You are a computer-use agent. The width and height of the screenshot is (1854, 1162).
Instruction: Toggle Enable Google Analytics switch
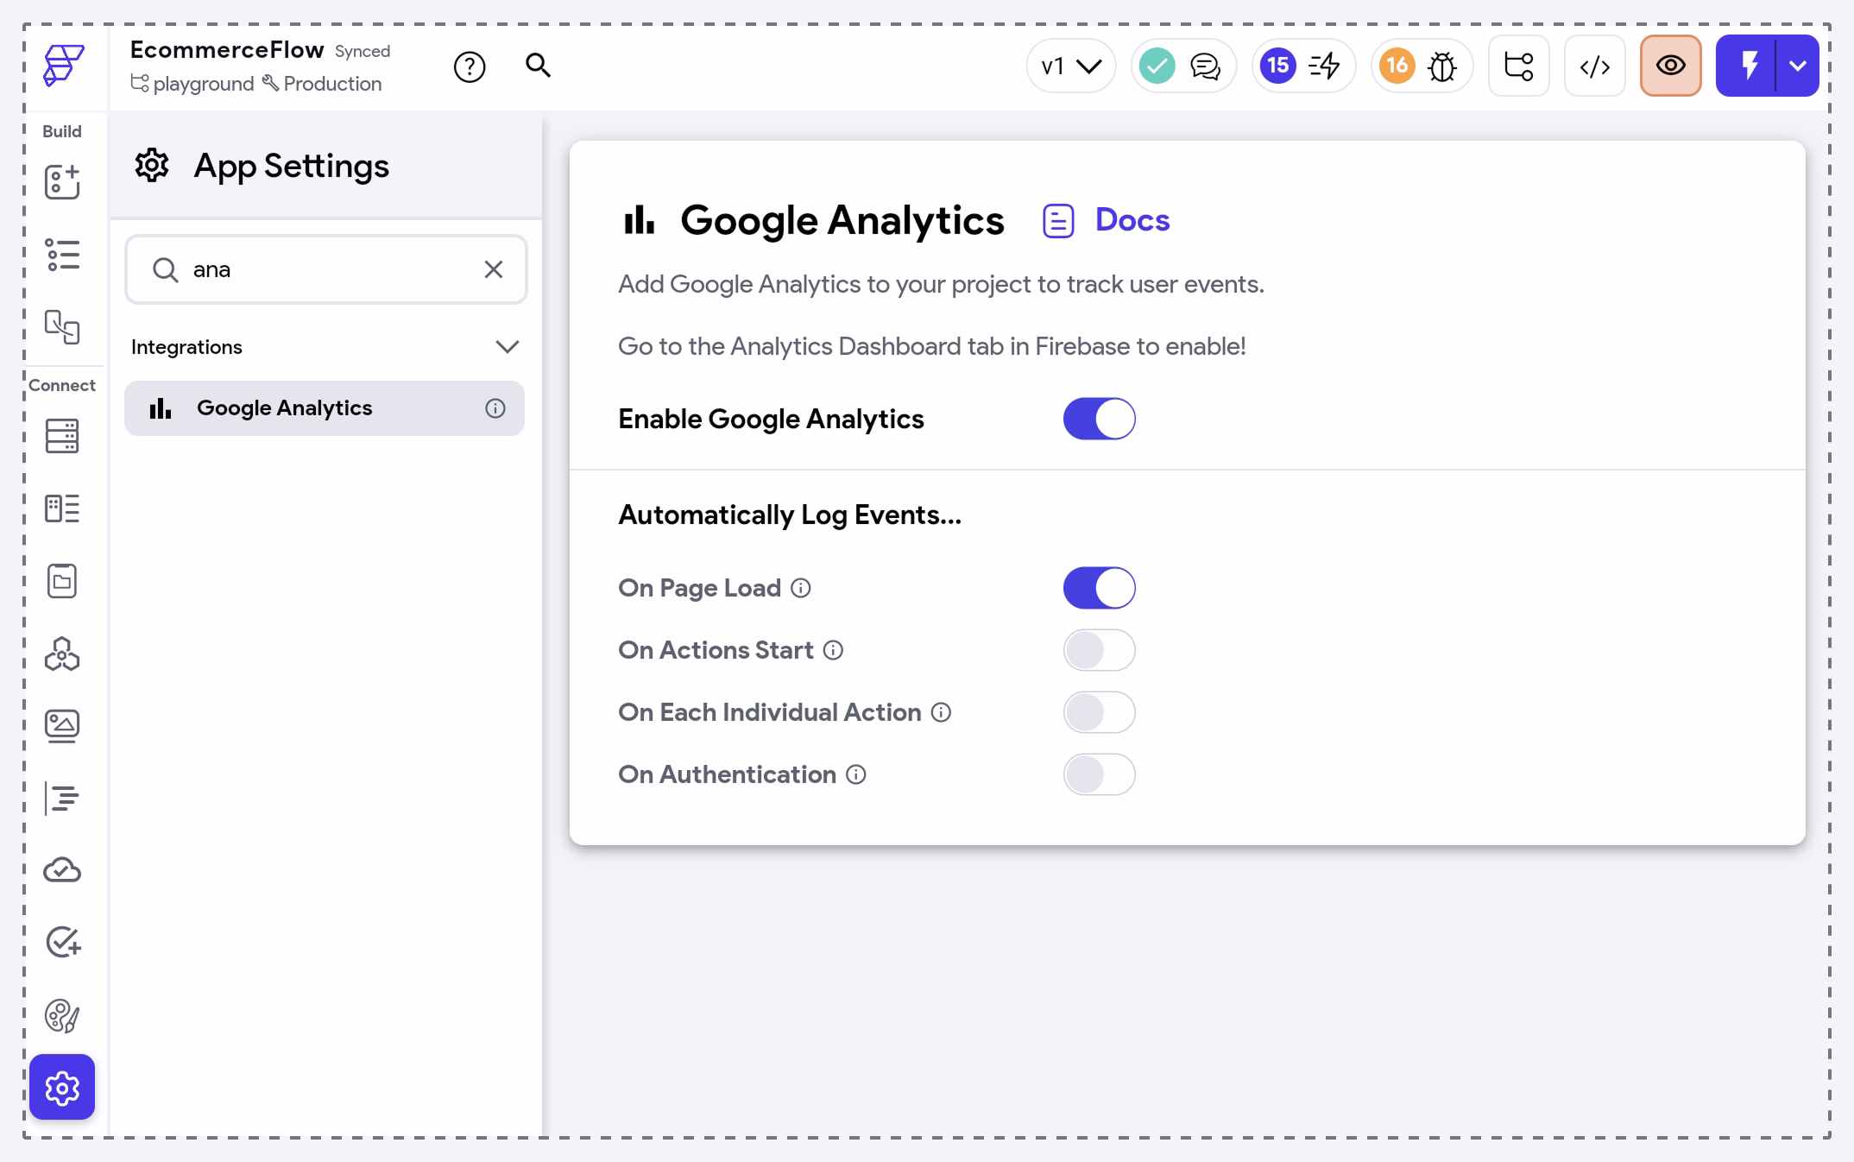[1099, 419]
